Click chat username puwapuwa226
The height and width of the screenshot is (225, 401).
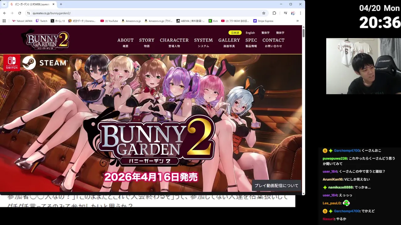point(335,158)
